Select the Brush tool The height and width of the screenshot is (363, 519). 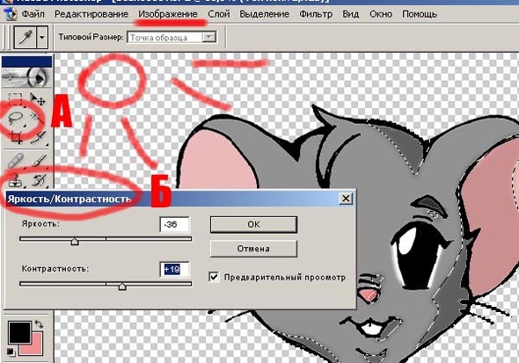(39, 161)
